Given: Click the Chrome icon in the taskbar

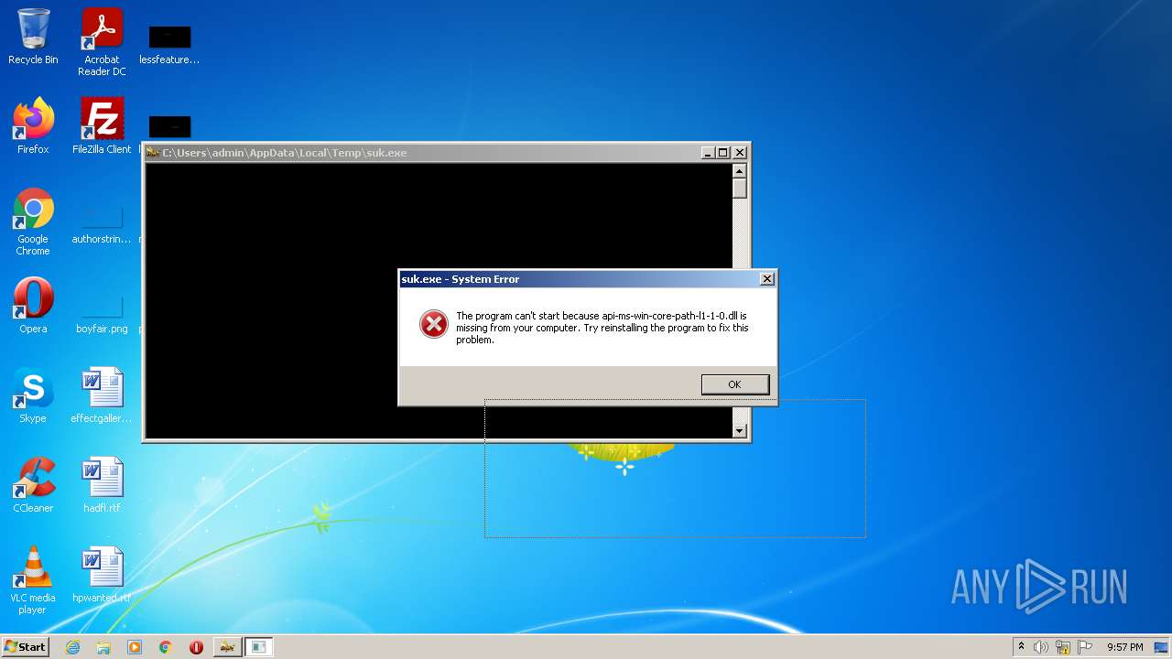Looking at the screenshot, I should (x=166, y=647).
